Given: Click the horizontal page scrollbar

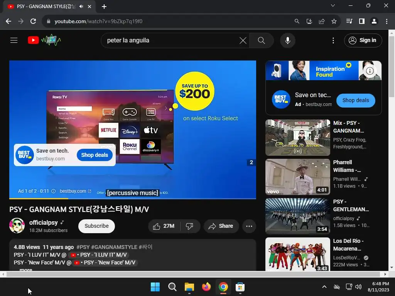Looking at the screenshot, I should (x=193, y=274).
